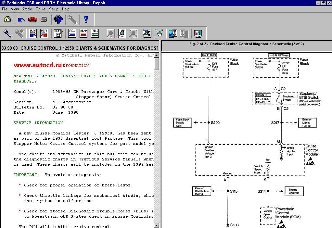Open the Help menu
The image size is (332, 228).
[66, 9]
